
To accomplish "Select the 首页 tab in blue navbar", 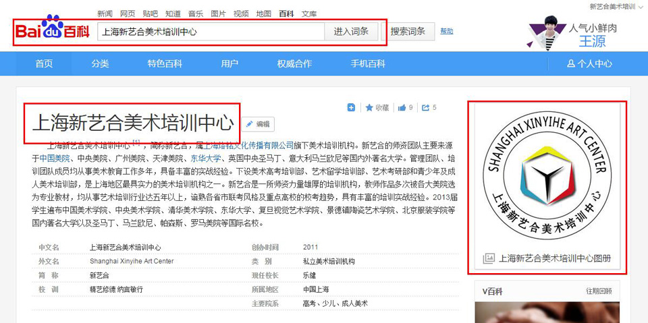I will click(45, 63).
